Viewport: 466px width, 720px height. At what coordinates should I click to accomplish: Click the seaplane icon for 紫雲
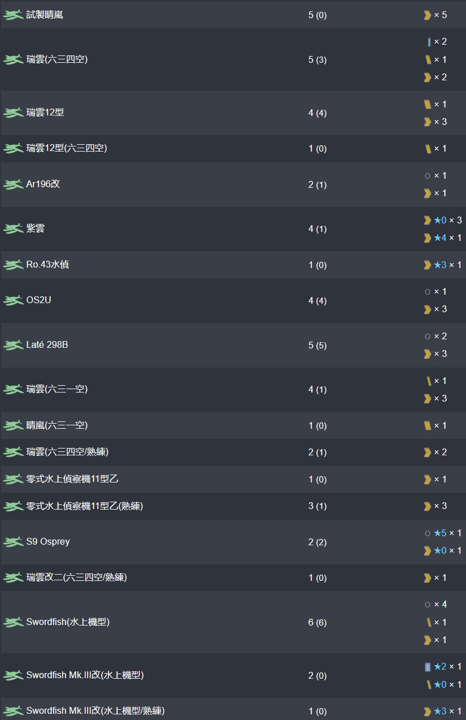pyautogui.click(x=13, y=229)
